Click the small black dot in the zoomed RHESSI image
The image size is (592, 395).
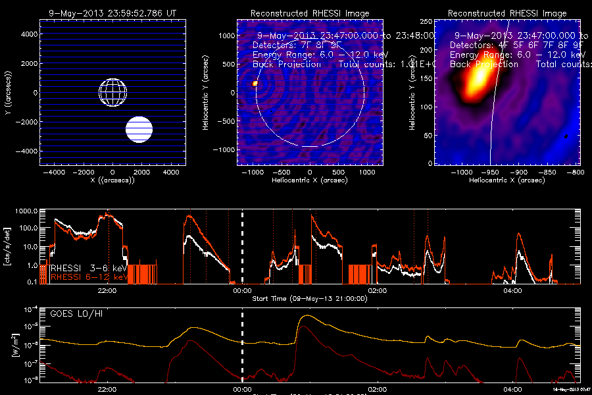point(566,136)
